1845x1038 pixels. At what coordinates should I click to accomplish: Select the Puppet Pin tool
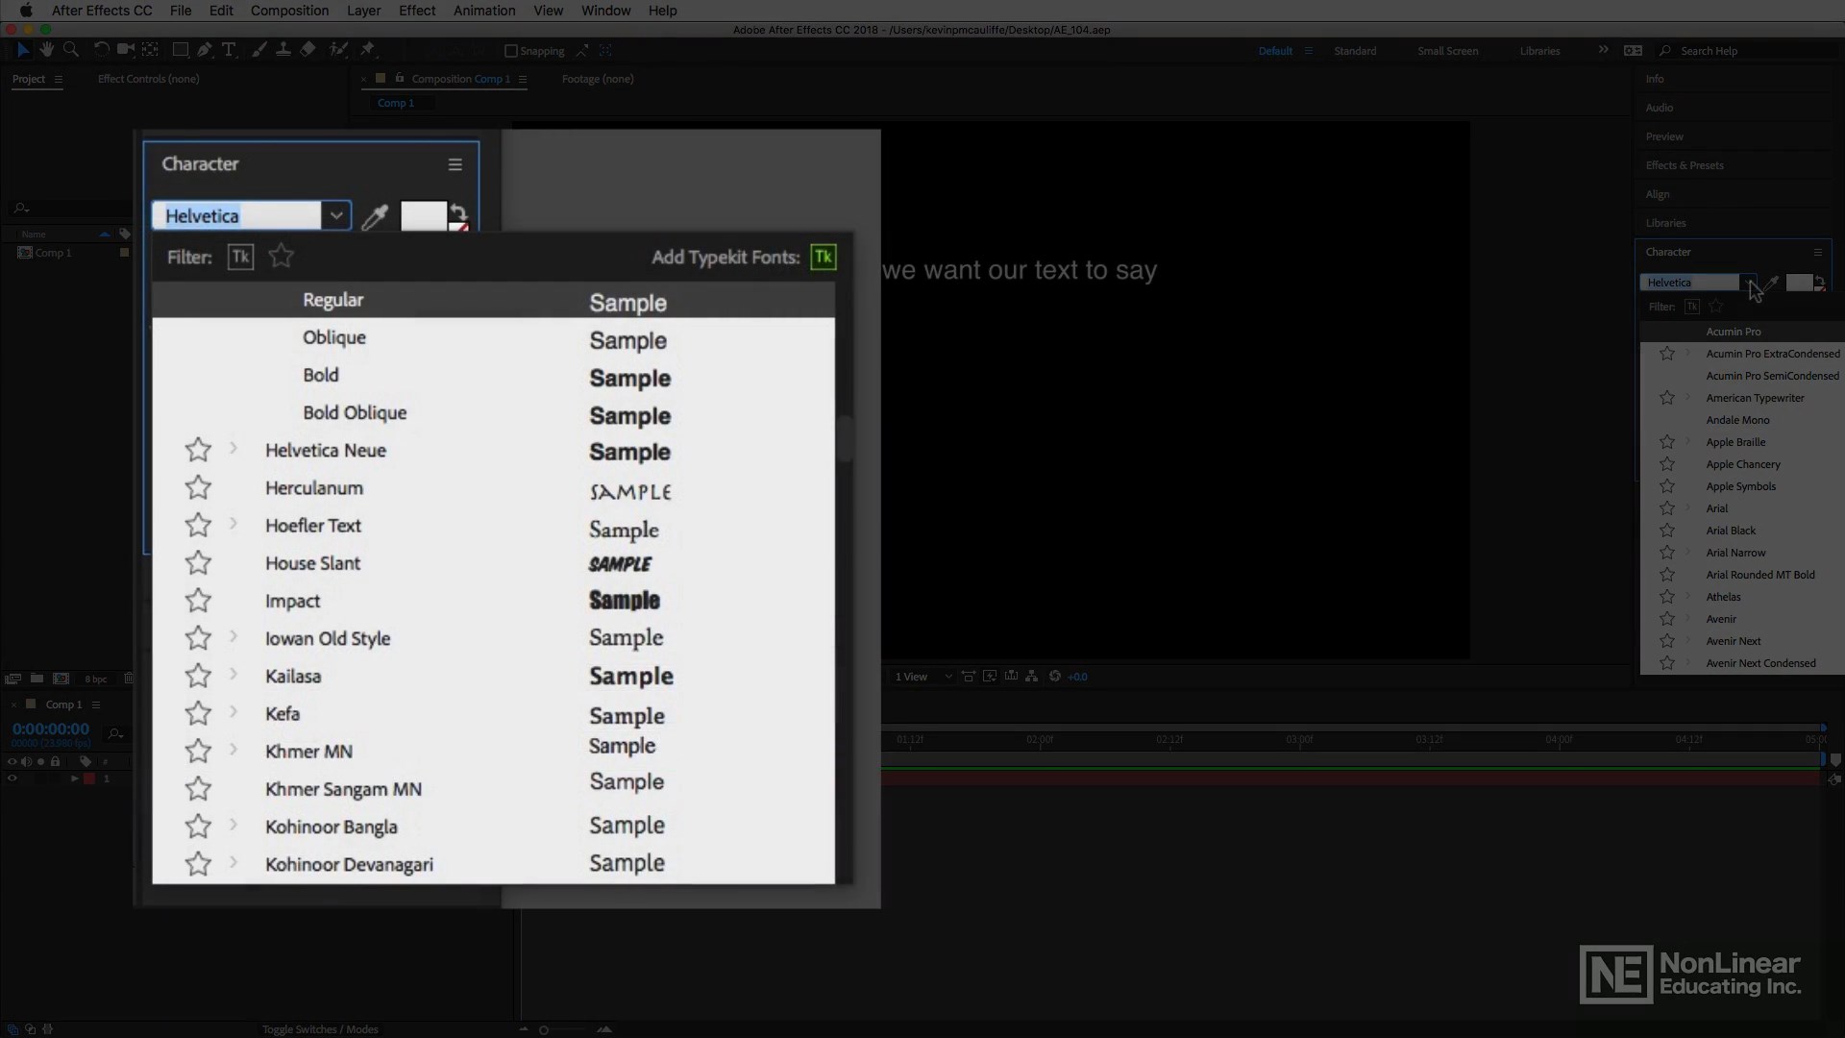(x=368, y=49)
